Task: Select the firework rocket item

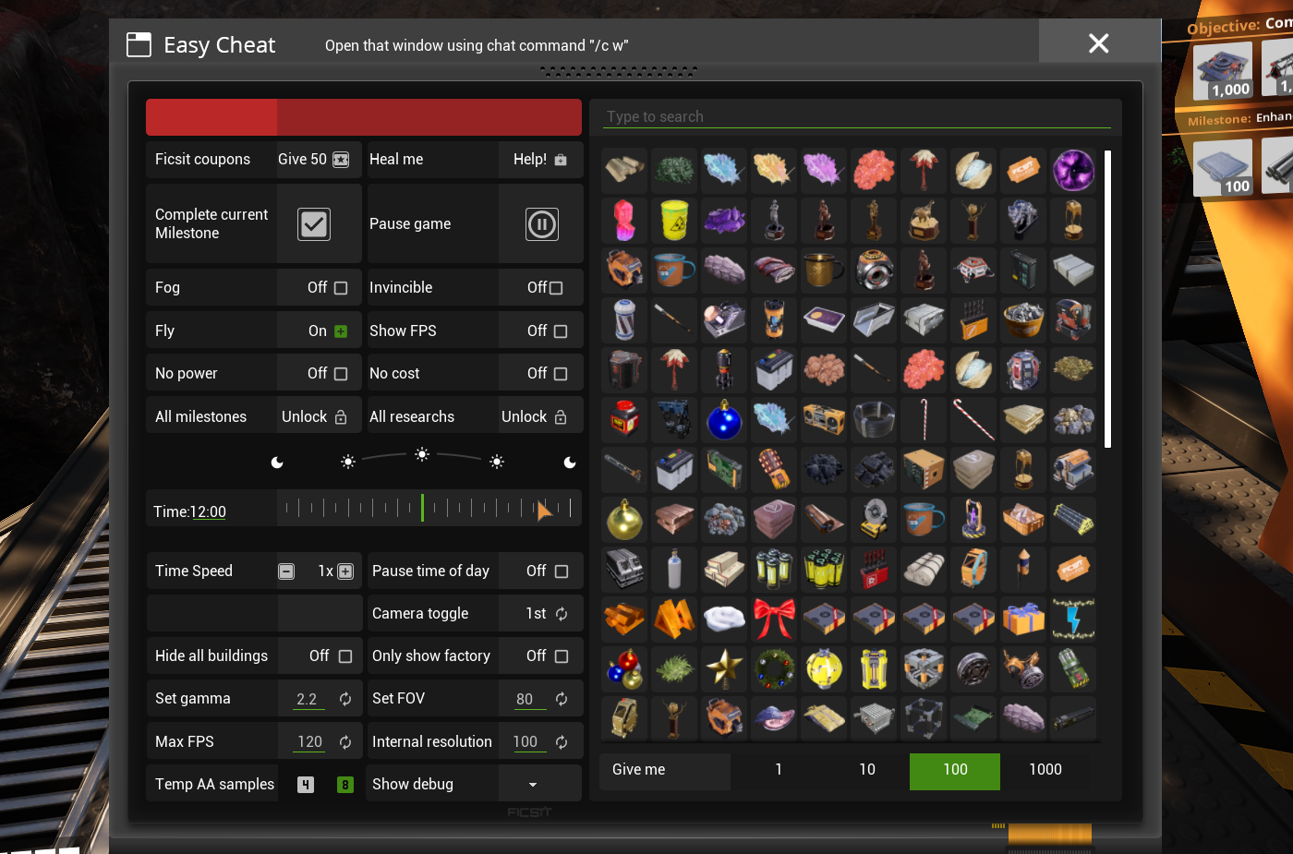Action: tap(1024, 569)
